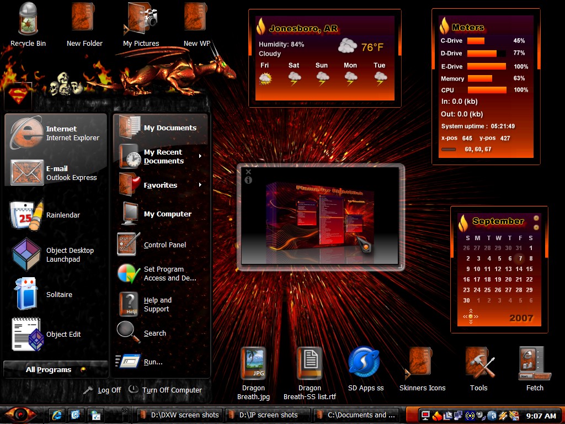
Task: Click Turn Off Computer
Action: pos(165,390)
